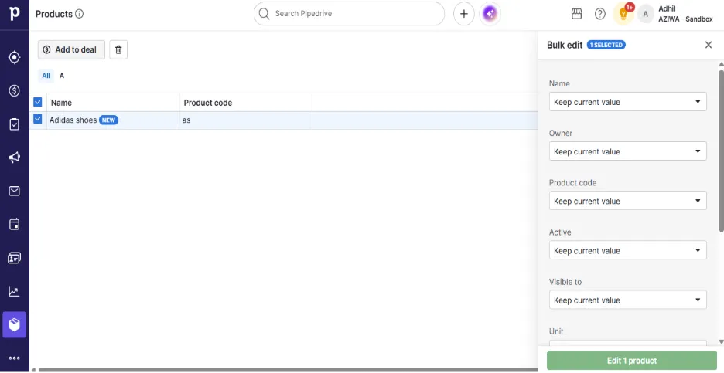The height and width of the screenshot is (373, 724).
Task: Click the 1 SELECTED badge
Action: click(x=606, y=45)
